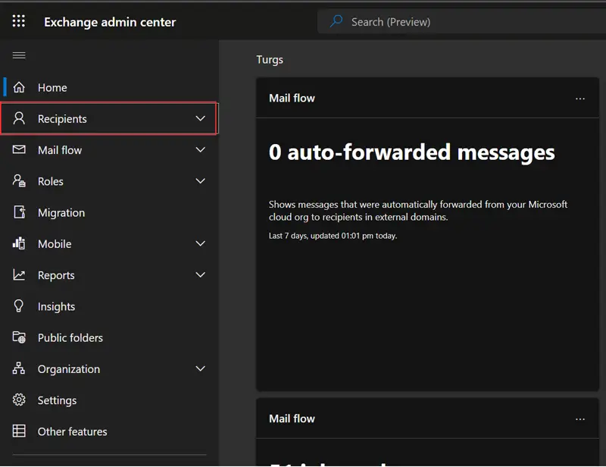Open more options on second Mail flow card
Screen dimensions: 606x467
[580, 419]
